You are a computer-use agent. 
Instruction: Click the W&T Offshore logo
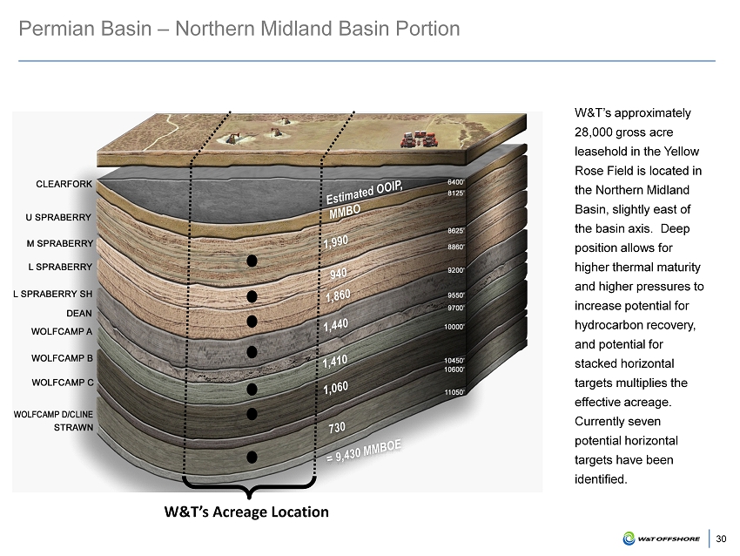tap(662, 539)
